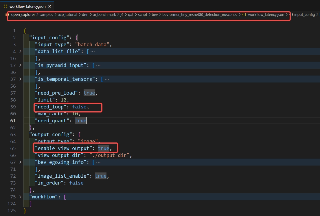
Task: Close the workflow_latency.json tab
Action: (x=50, y=6)
